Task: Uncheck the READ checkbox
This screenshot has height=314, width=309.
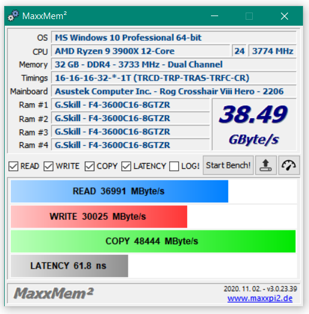Action: coord(13,166)
